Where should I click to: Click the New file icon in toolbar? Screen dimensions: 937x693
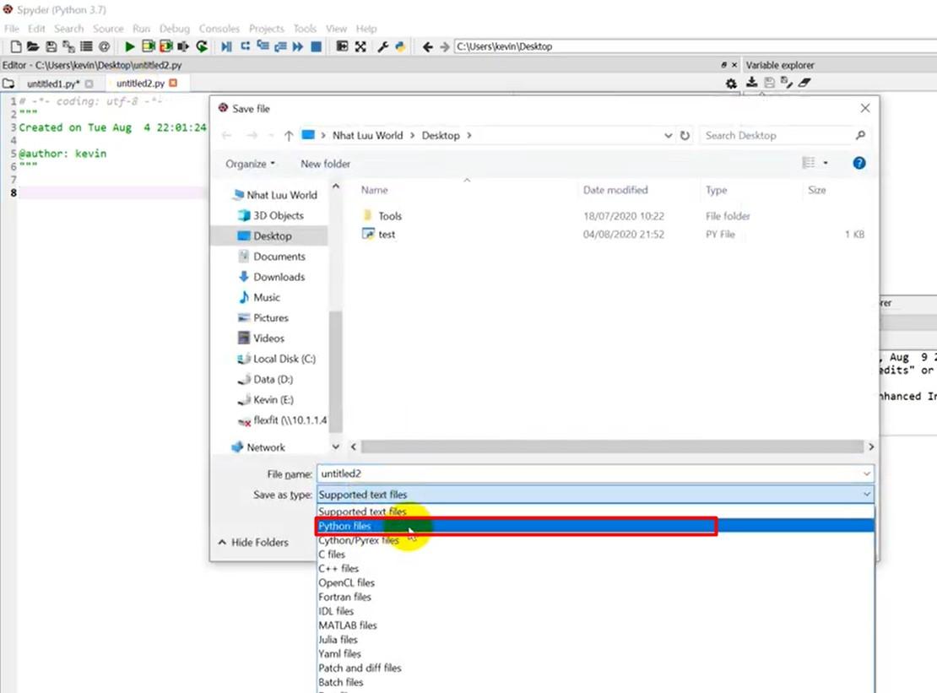pyautogui.click(x=16, y=46)
